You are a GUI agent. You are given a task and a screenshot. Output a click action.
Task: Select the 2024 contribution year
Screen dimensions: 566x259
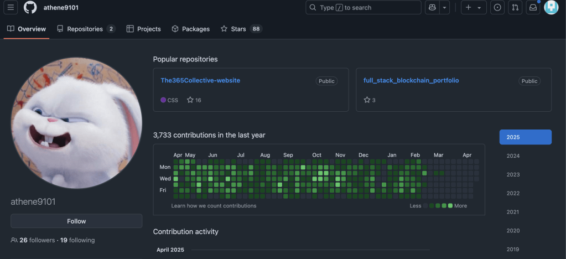[513, 156]
